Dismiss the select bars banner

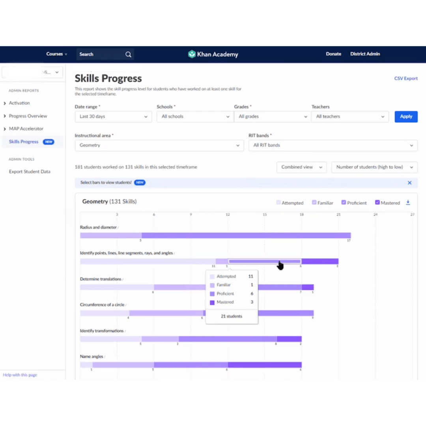[x=409, y=183]
